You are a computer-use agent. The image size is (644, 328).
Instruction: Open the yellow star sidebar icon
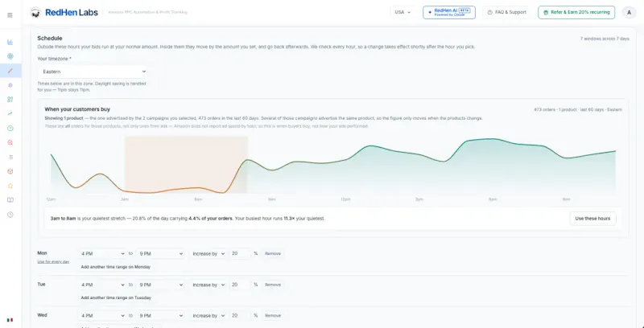click(x=10, y=186)
